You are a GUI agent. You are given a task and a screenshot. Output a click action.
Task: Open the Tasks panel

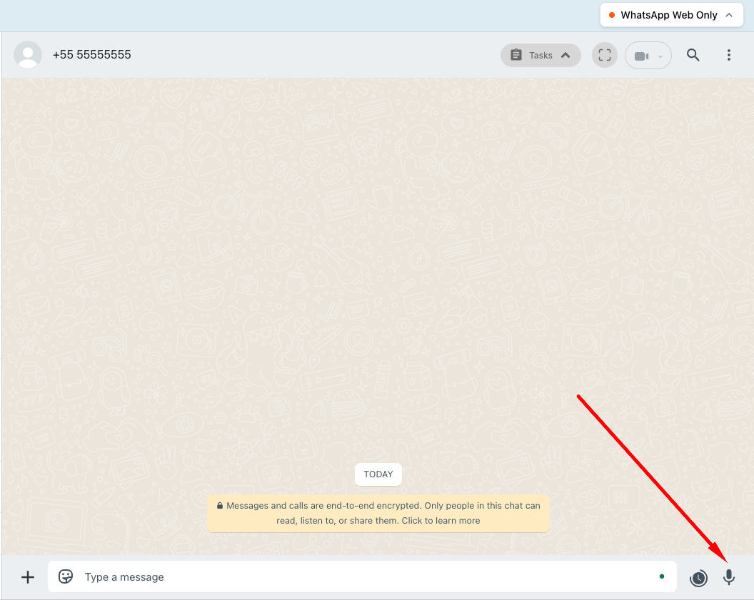534,54
